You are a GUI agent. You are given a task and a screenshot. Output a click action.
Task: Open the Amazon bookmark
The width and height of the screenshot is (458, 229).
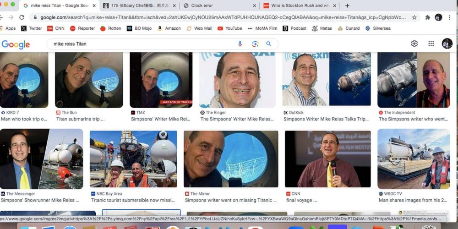[x=169, y=28]
